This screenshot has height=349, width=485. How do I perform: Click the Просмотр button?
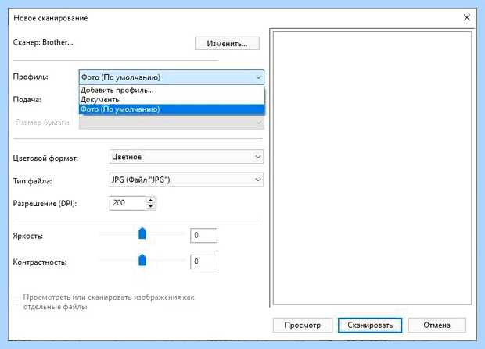(x=303, y=326)
